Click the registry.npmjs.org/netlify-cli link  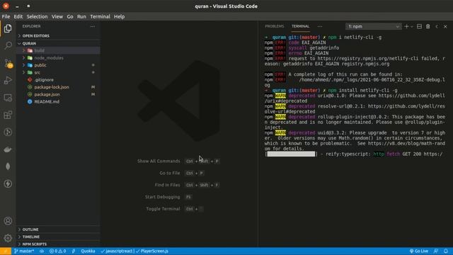(x=367, y=59)
